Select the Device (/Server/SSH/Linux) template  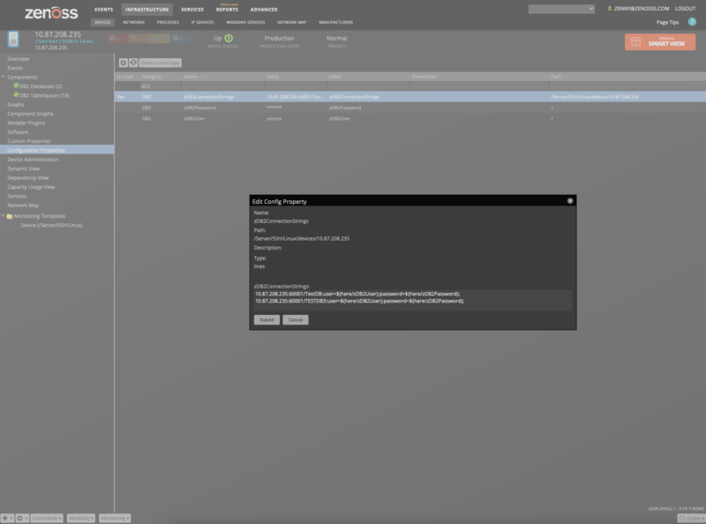click(51, 225)
